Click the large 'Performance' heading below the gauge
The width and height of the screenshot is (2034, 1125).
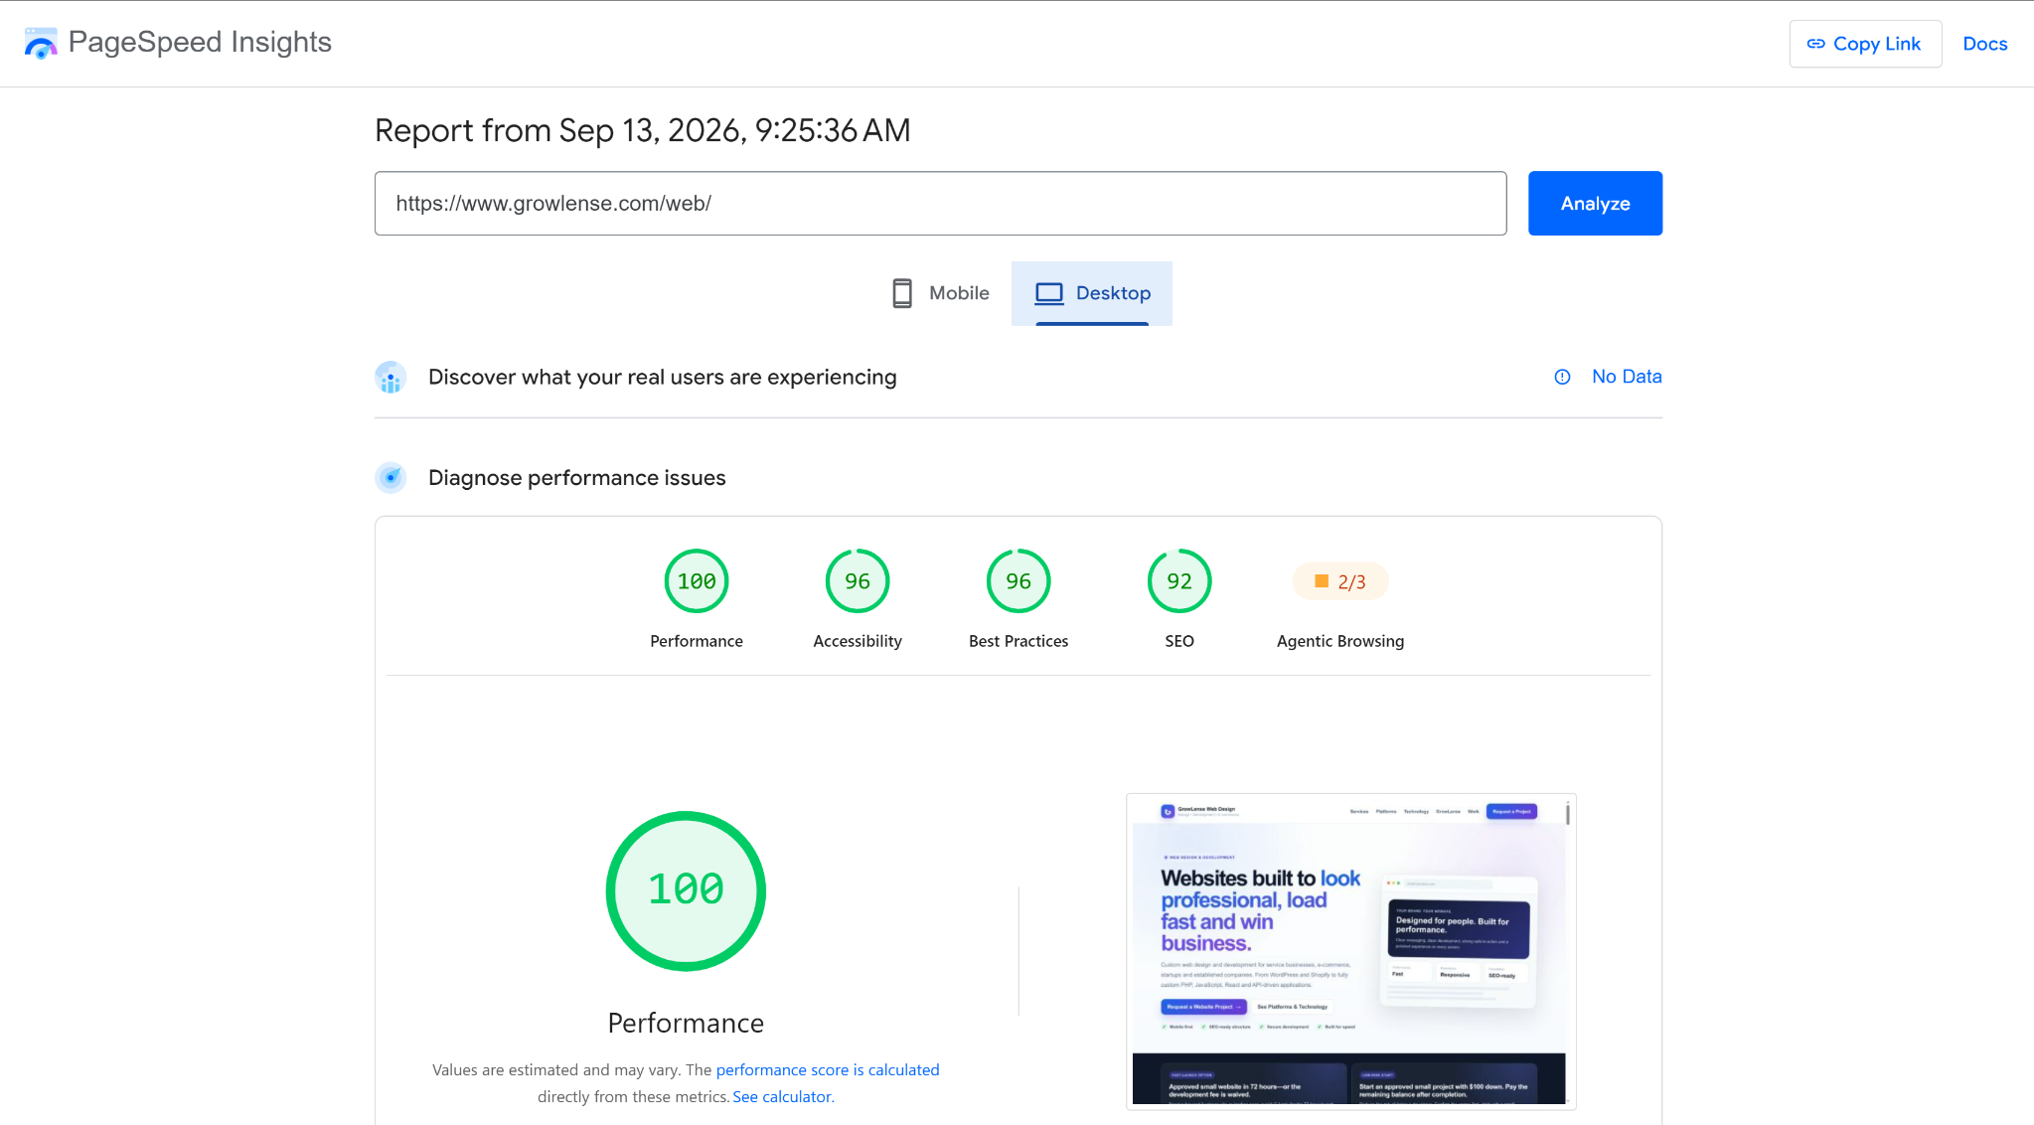pos(686,1024)
